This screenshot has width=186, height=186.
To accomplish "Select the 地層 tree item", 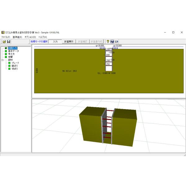I will tap(10, 57).
